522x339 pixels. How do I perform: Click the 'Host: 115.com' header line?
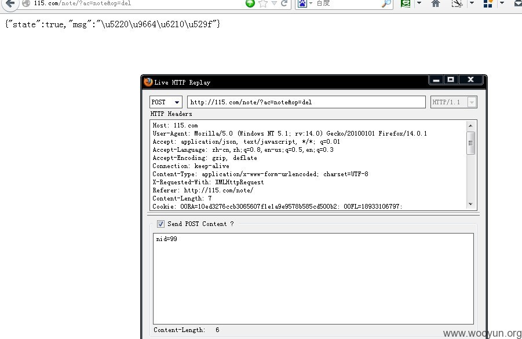[175, 126]
